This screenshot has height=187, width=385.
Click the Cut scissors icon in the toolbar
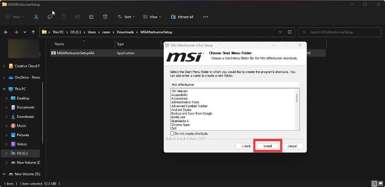pos(36,17)
